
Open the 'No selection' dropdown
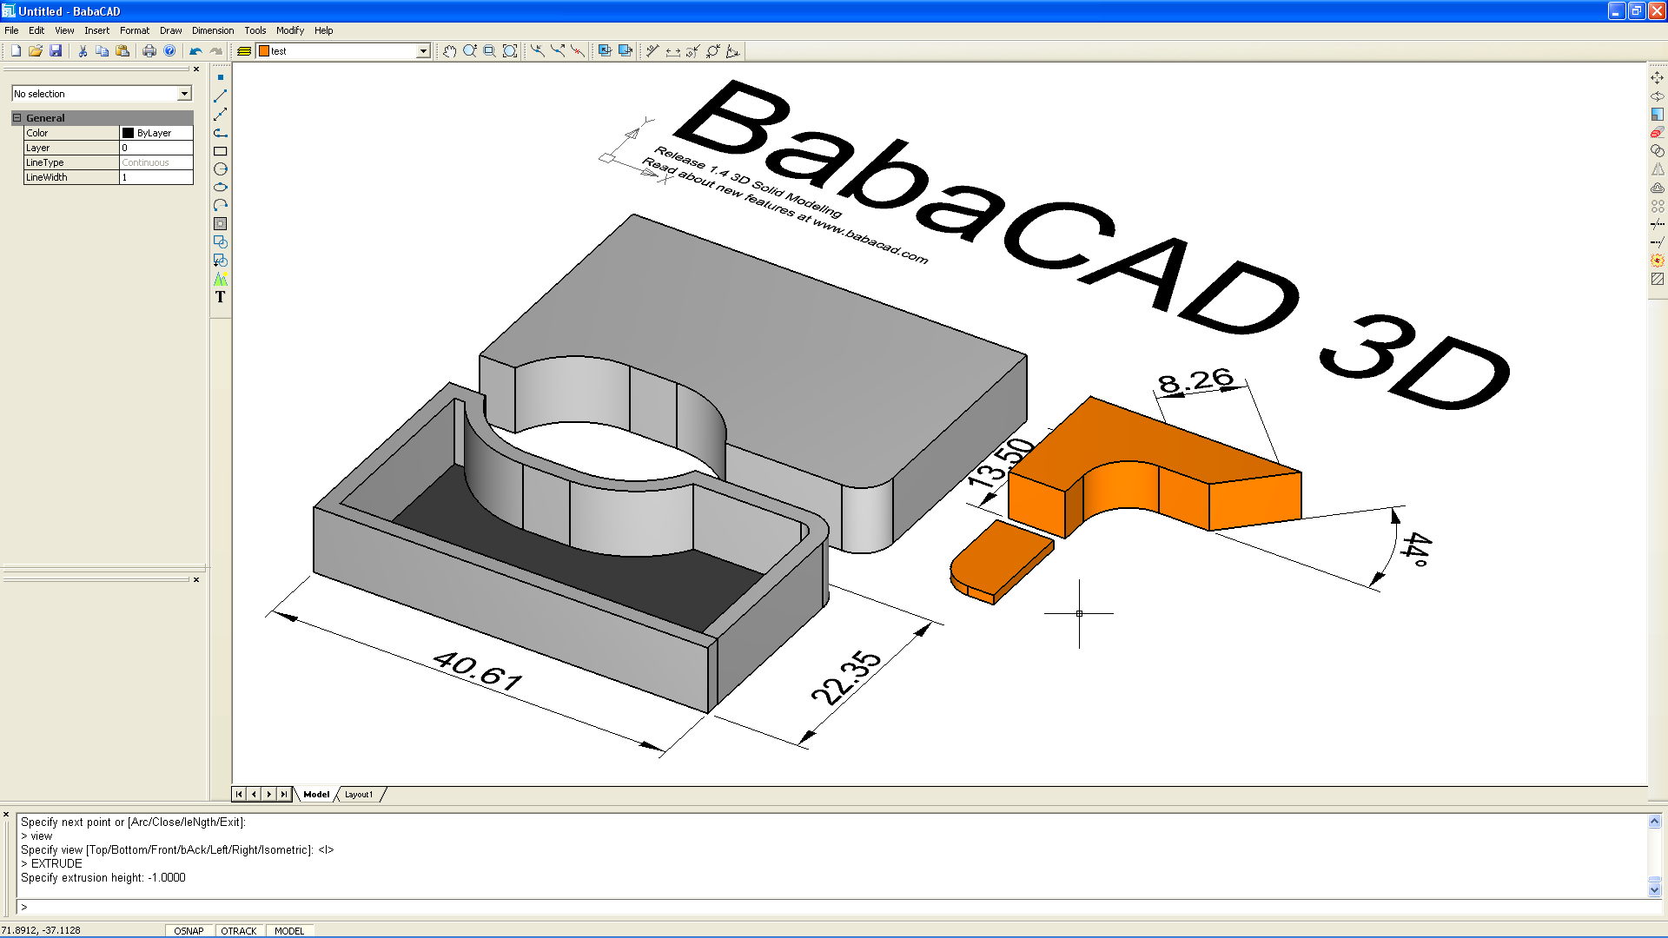[184, 94]
